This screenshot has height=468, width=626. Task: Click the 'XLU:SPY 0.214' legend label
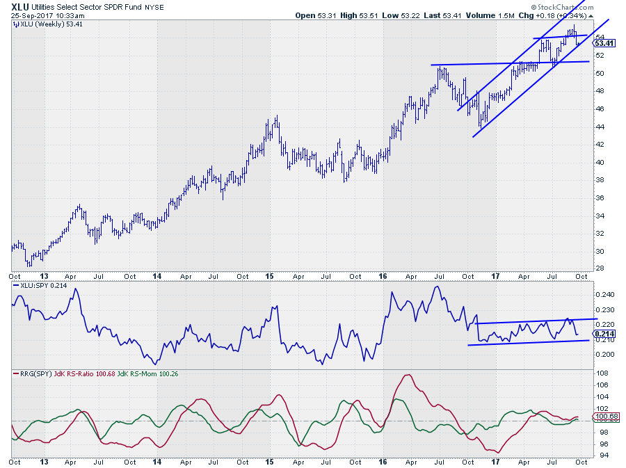(43, 286)
